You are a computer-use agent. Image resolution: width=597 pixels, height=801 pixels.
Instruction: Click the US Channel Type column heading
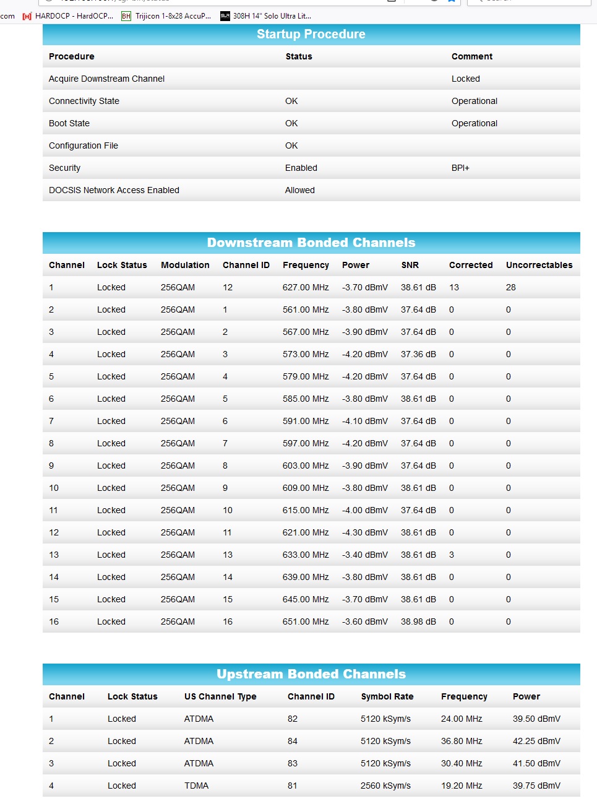click(220, 696)
